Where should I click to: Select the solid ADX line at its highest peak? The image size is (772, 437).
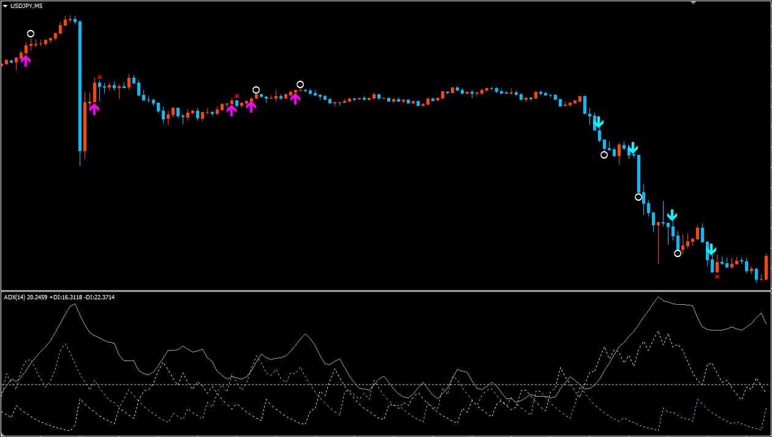point(659,297)
